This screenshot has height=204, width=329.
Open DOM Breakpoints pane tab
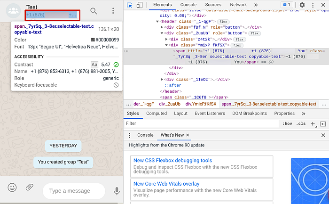point(250,114)
